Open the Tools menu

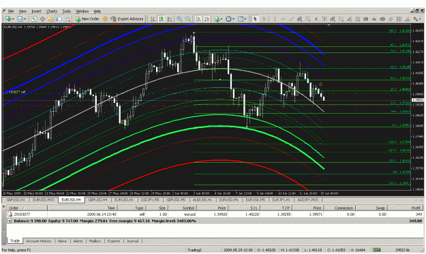(x=67, y=11)
